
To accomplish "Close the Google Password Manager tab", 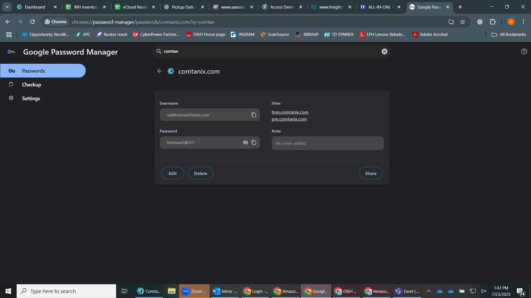I will pos(448,7).
